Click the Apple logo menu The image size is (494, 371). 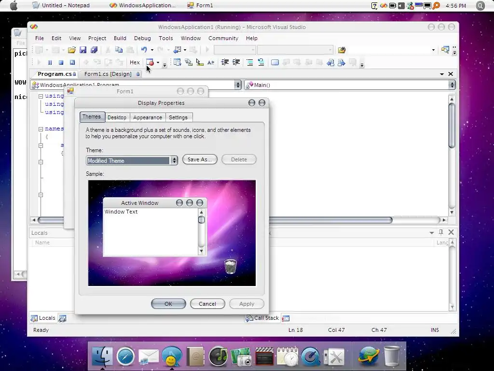(x=14, y=6)
